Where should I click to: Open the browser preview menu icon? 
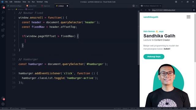194,10
